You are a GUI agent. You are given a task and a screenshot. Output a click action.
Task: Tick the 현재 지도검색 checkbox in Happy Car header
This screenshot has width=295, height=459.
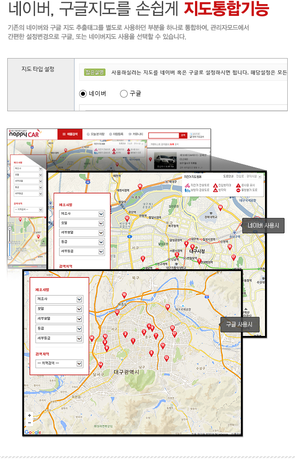[191, 137]
